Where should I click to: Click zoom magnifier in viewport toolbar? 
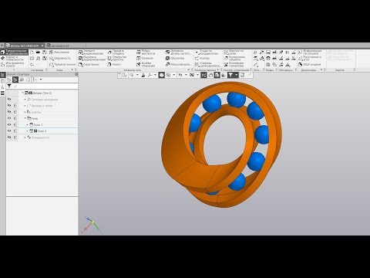132,75
